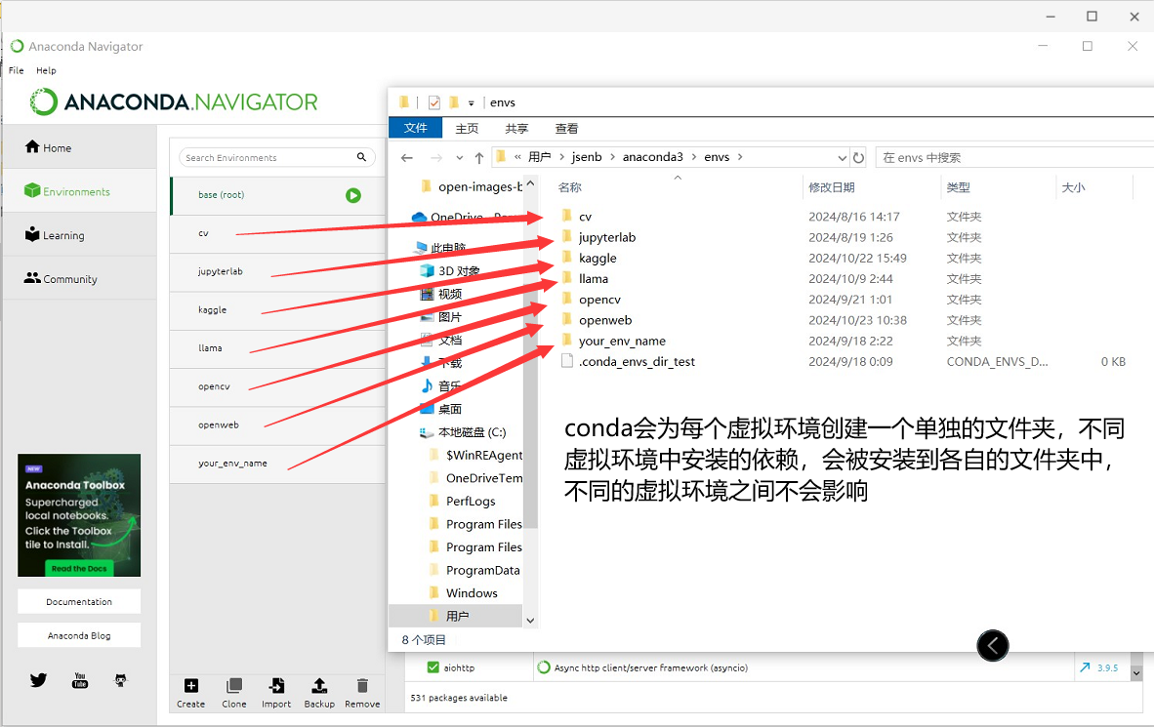Click the folder tree scrollbar down arrow
1154x727 pixels.
click(x=530, y=620)
